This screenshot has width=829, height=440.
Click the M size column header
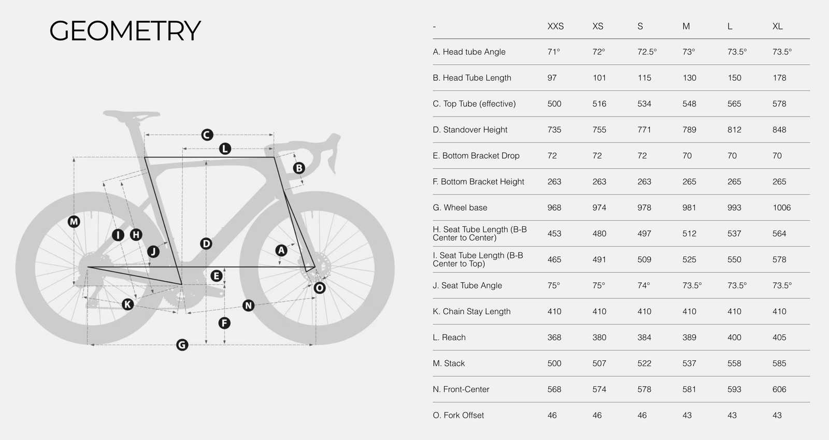click(x=686, y=26)
